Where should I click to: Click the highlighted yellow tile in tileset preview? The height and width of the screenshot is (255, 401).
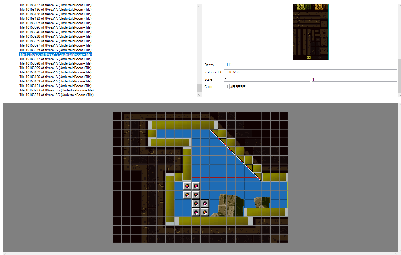(308, 58)
